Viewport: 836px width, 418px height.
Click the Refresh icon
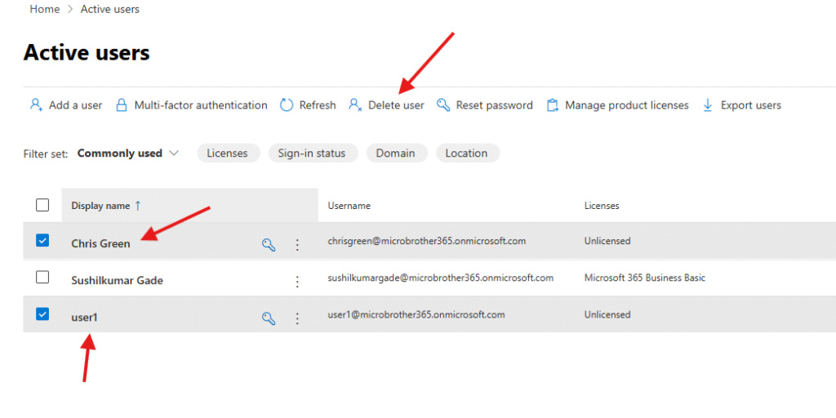[287, 105]
